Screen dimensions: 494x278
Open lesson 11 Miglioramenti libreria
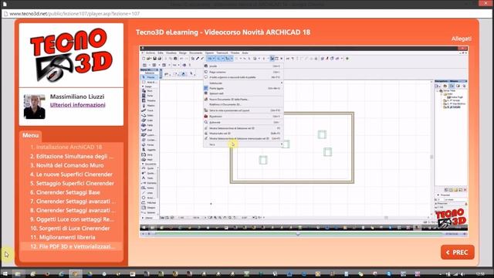click(x=63, y=237)
